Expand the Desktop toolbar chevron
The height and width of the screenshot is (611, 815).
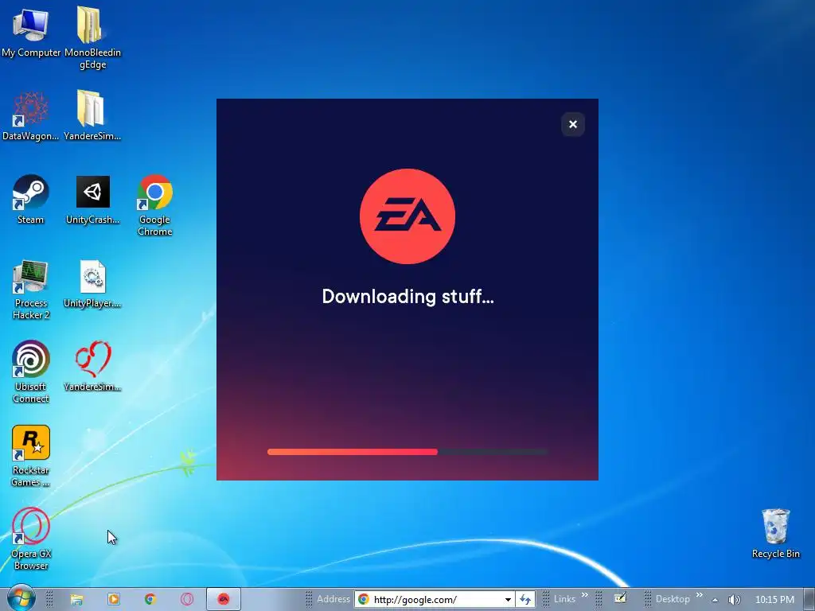pyautogui.click(x=699, y=595)
